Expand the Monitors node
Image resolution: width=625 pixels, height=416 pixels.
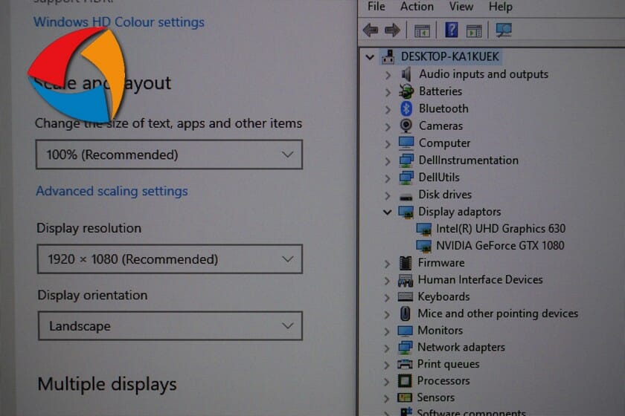(387, 331)
